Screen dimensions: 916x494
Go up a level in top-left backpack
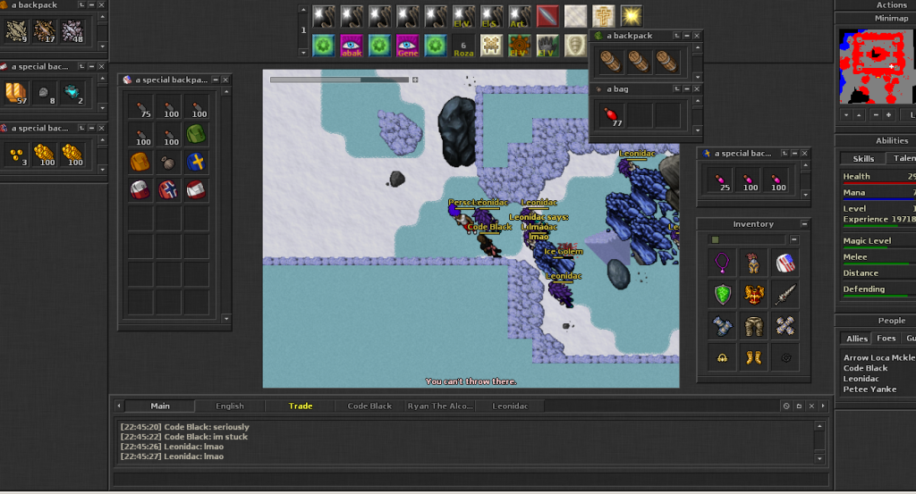tap(81, 4)
